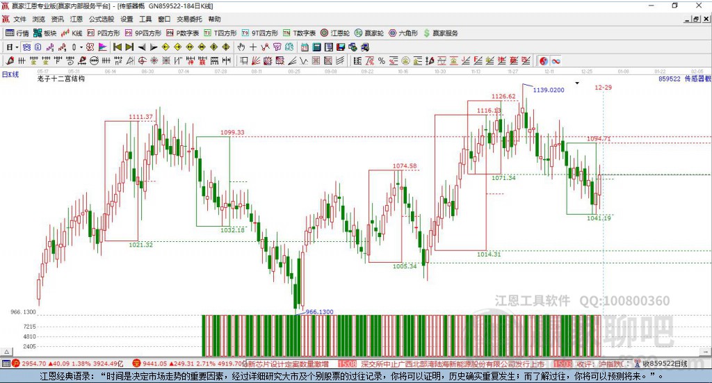
Task: Click the colorful flag chart icon
Action: tap(103, 47)
